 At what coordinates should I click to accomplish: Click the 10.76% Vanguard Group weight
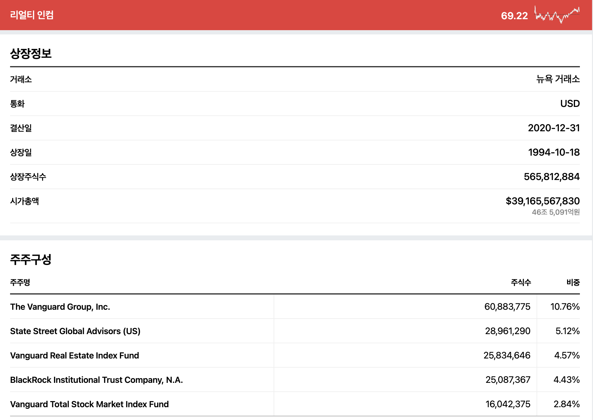[565, 307]
